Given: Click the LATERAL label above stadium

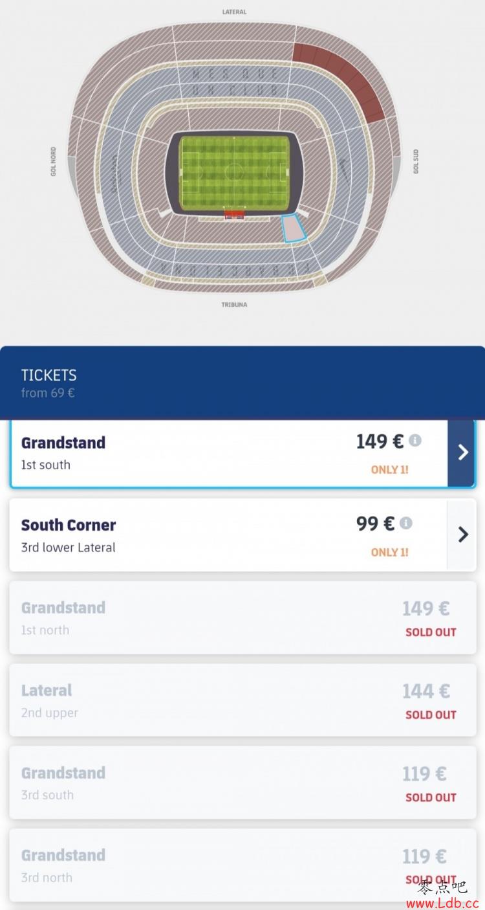Looking at the screenshot, I should coord(234,12).
